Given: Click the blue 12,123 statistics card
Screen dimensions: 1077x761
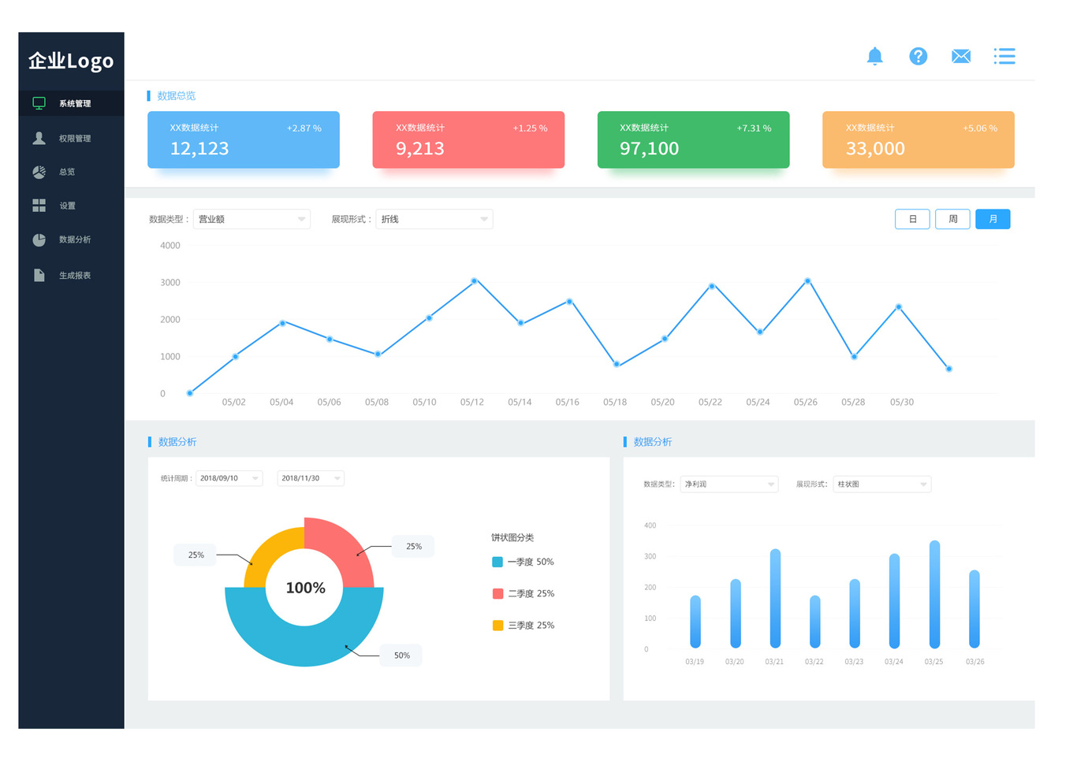Looking at the screenshot, I should 244,139.
